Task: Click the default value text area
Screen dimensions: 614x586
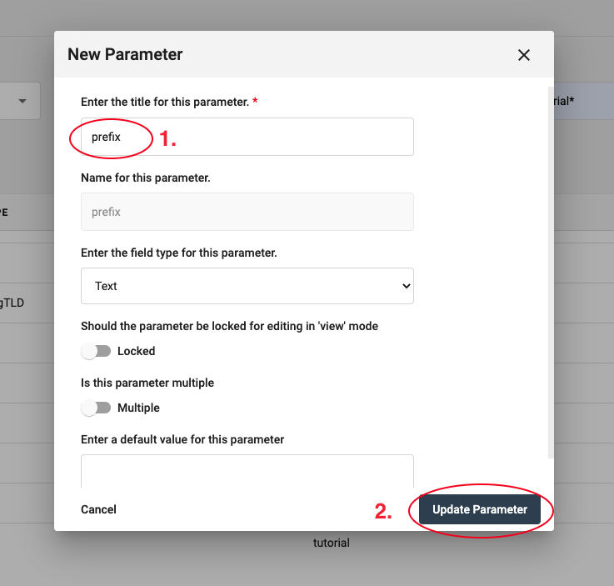Action: pos(247,471)
